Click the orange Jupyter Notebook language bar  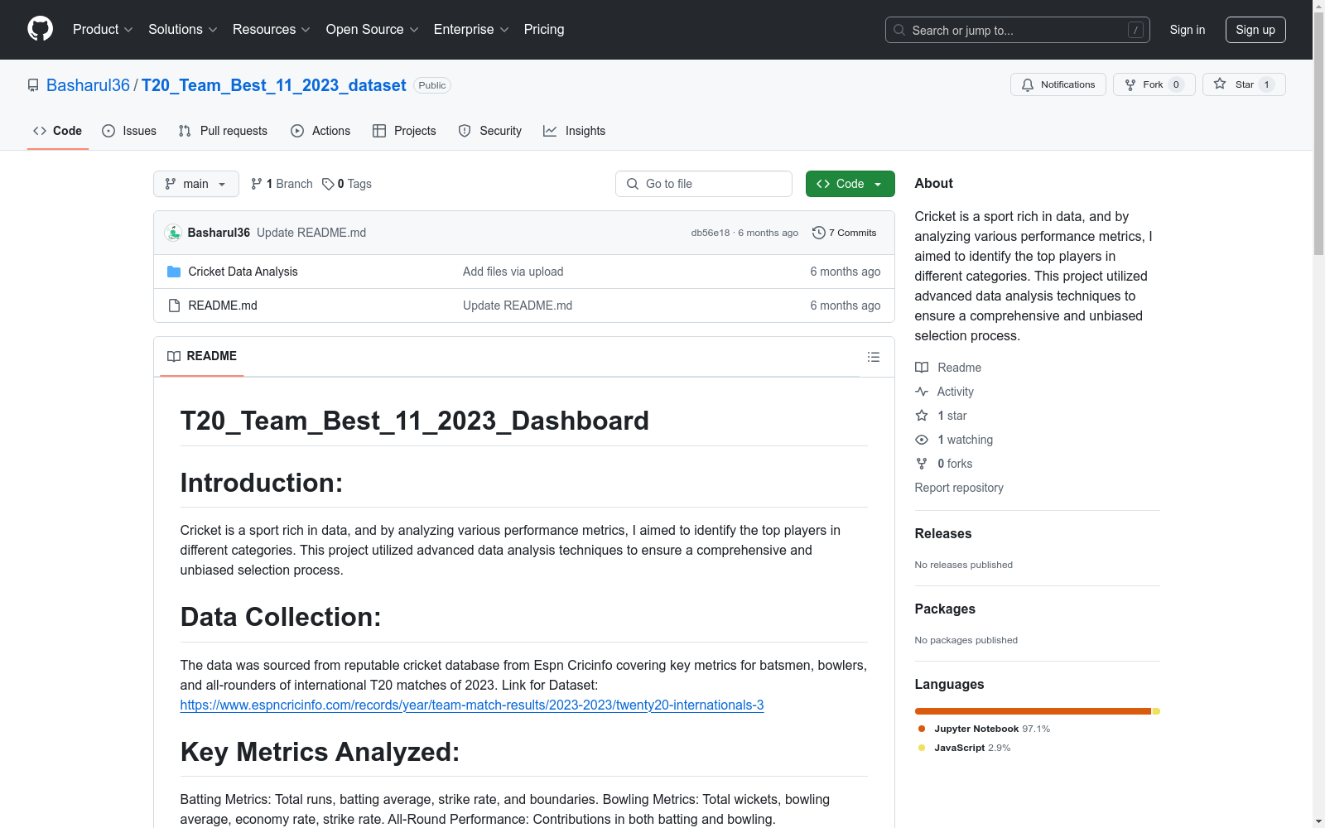(1033, 711)
